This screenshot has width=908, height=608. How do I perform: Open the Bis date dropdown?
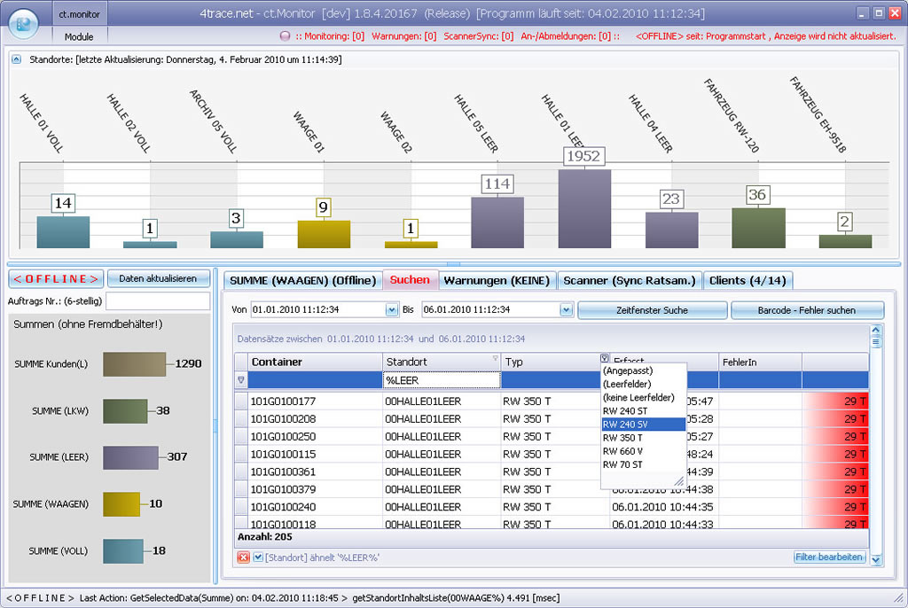coord(566,310)
